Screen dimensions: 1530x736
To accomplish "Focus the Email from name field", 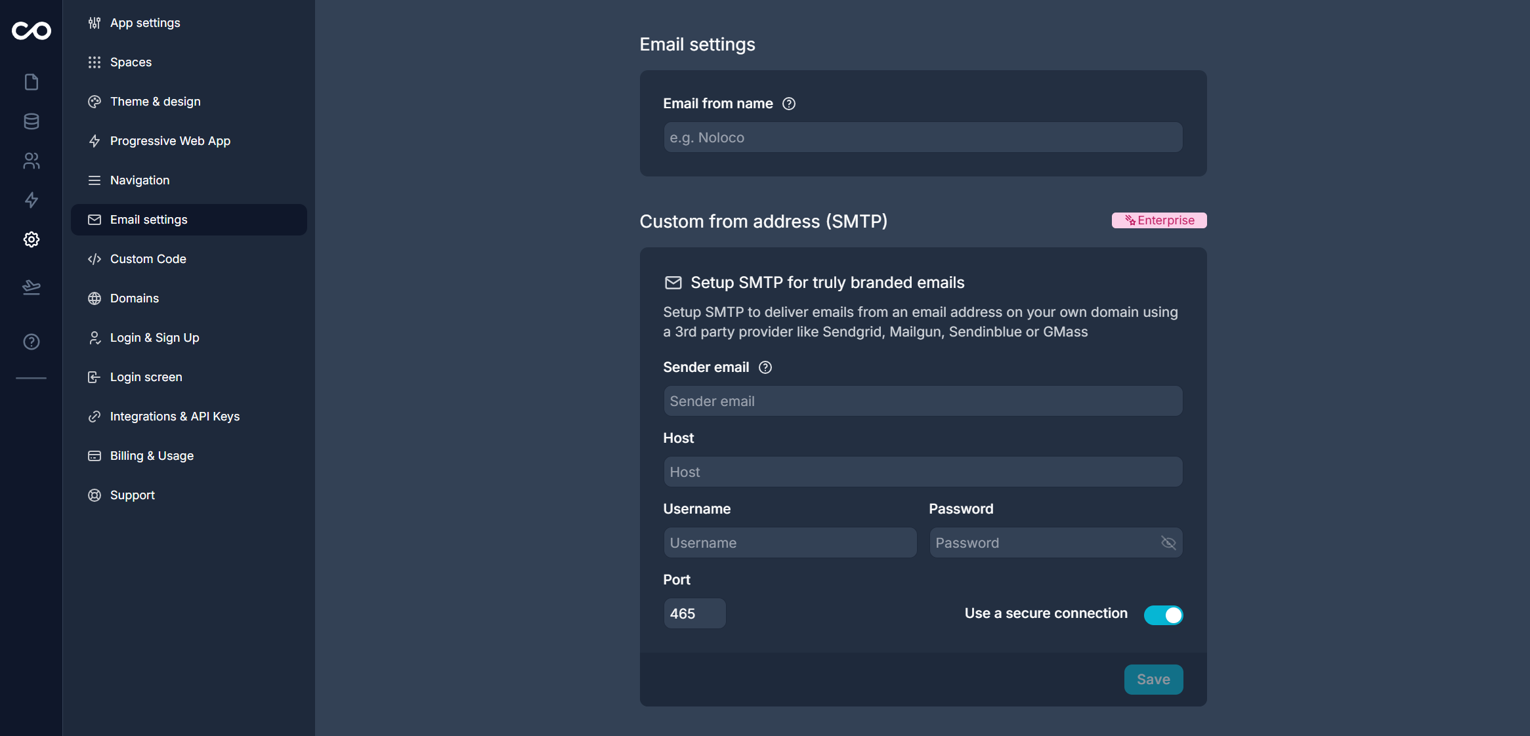I will point(922,138).
